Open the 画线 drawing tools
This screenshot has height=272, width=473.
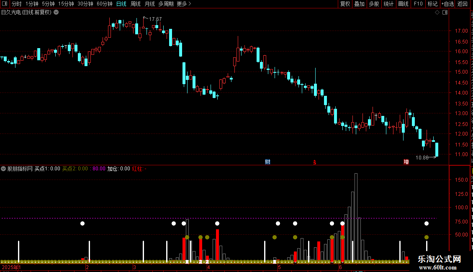pos(403,4)
